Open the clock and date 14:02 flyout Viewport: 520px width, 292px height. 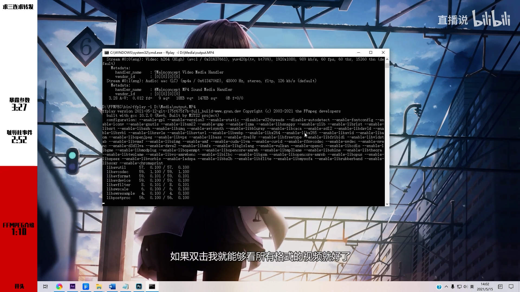(x=485, y=287)
